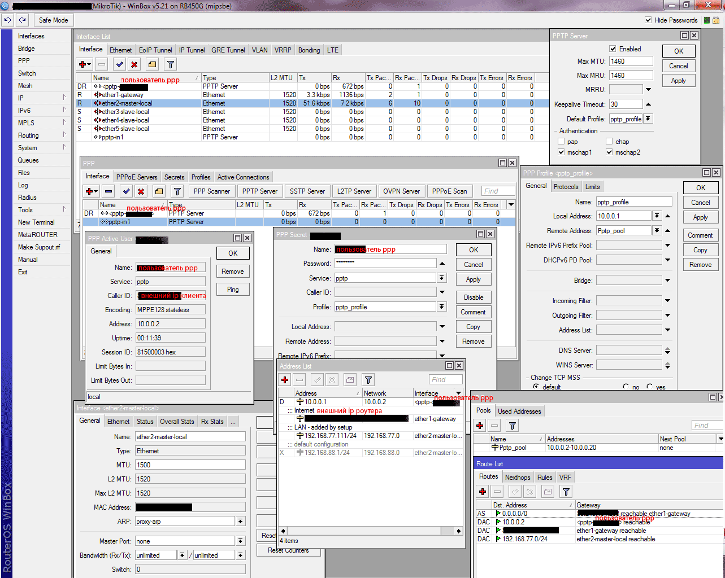
Task: Add a new address in Address List
Action: click(x=285, y=380)
